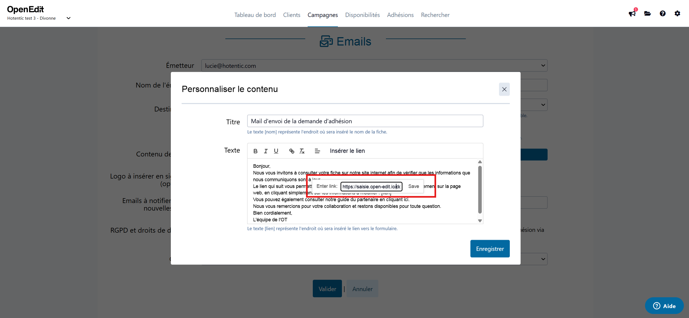The width and height of the screenshot is (689, 318).
Task: Open the dropdown near adhésion via
Action: [x=543, y=259]
